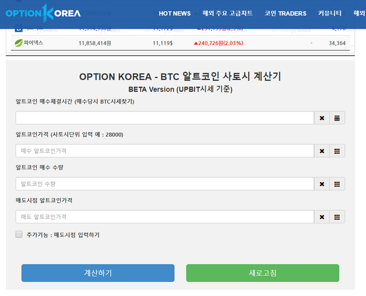The height and width of the screenshot is (296, 366).
Task: Open calendar picker for 매수체결시간
Action: (x=337, y=118)
